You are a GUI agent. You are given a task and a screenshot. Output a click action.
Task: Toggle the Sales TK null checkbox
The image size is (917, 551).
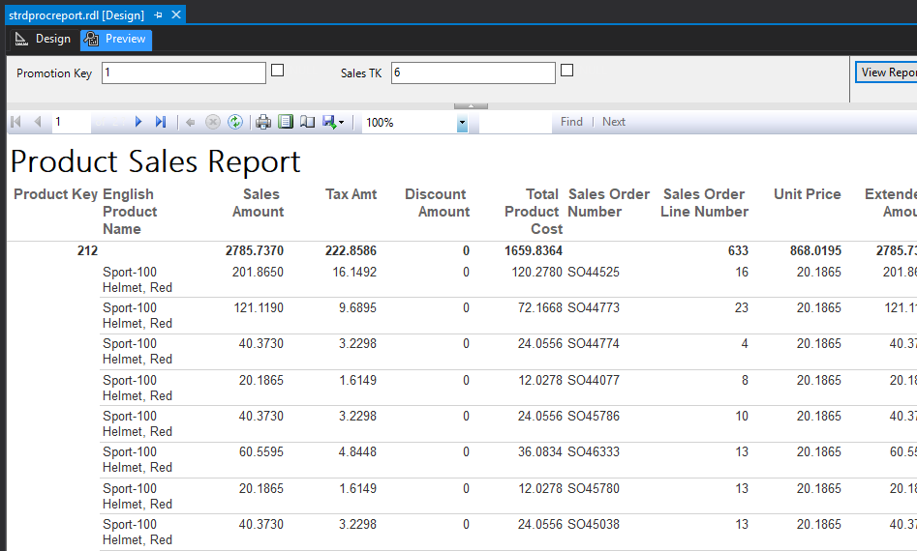coord(567,71)
